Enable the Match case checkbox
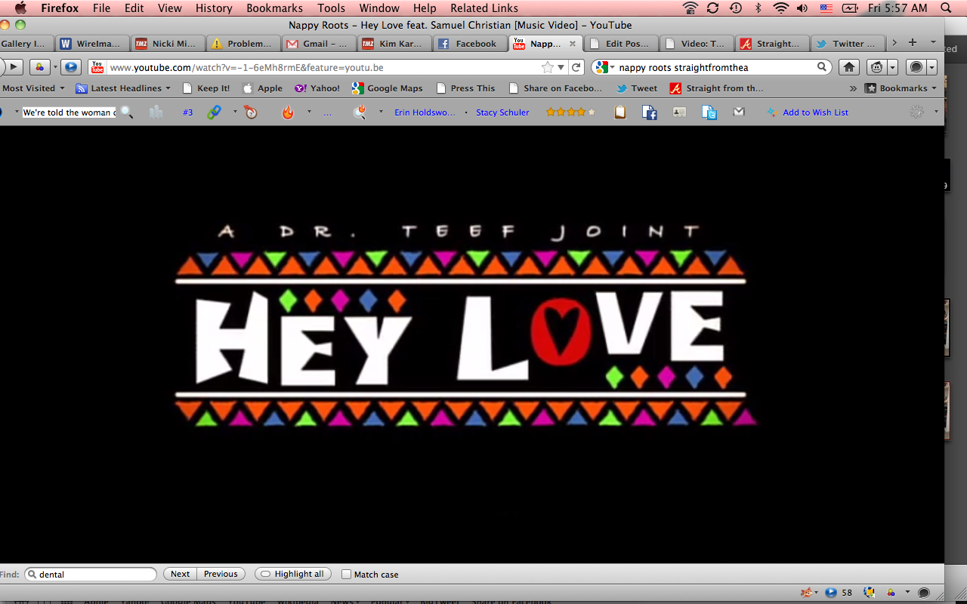 [x=346, y=575]
